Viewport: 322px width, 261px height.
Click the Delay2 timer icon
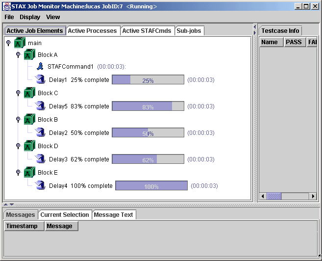pyautogui.click(x=40, y=132)
